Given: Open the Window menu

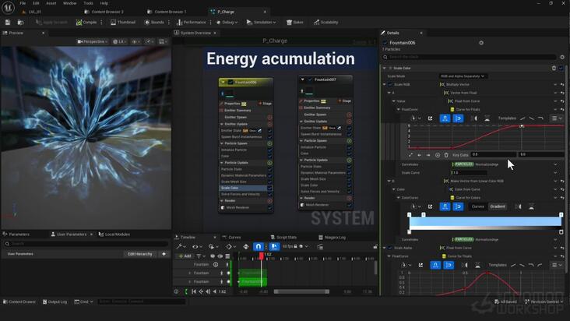Looking at the screenshot, I should tap(69, 3).
